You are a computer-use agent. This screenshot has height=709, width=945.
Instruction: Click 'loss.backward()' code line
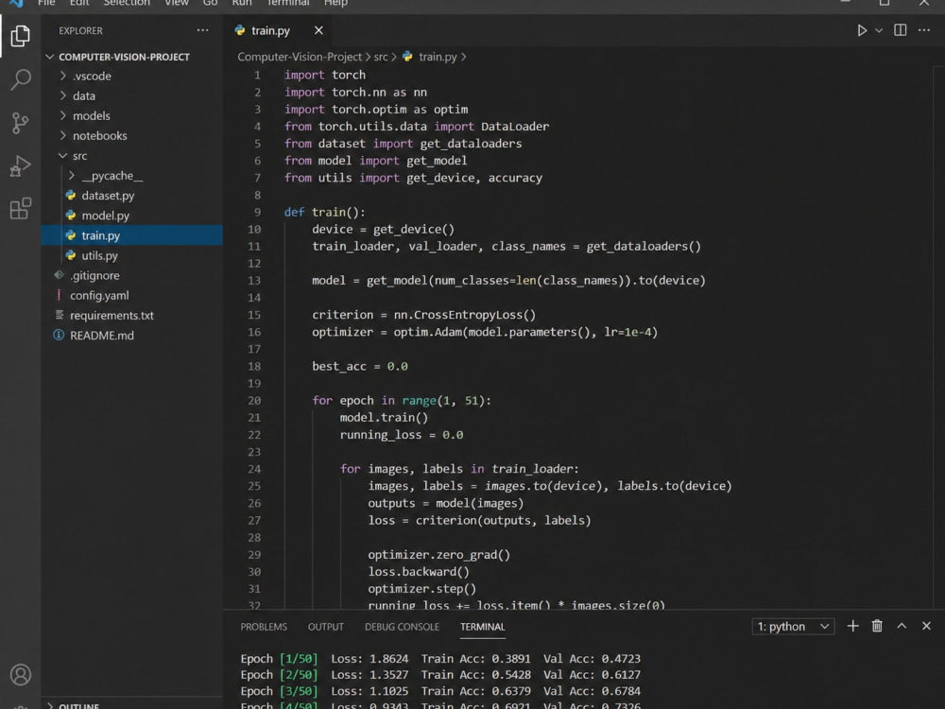(419, 572)
